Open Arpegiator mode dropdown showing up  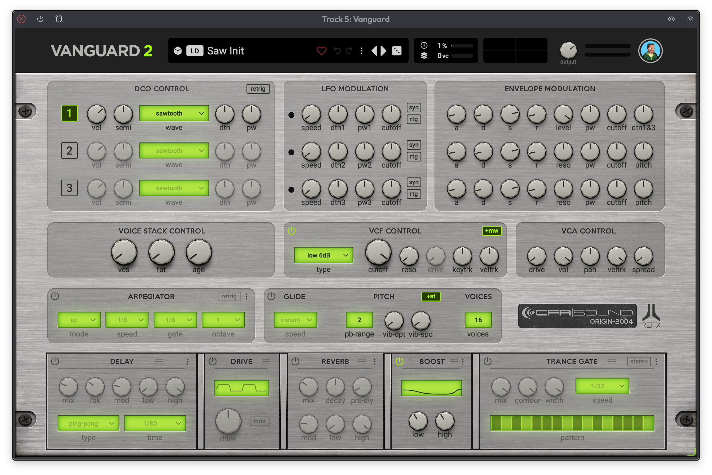pyautogui.click(x=79, y=320)
